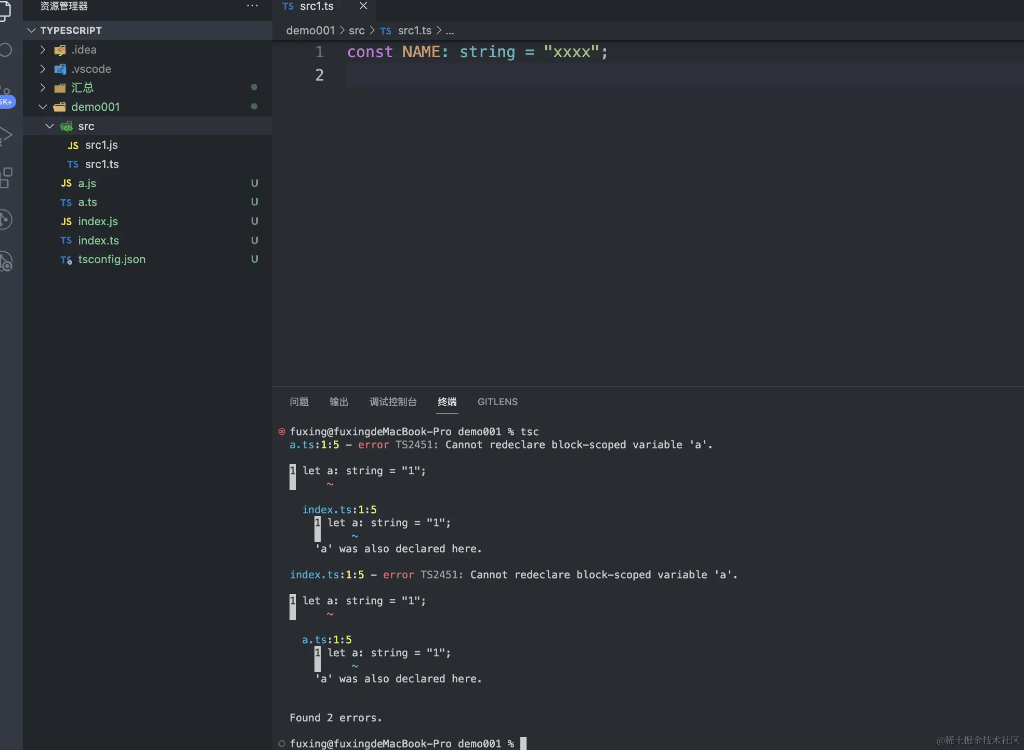Click src breadcrumb in editor path
This screenshot has width=1024, height=750.
coord(357,31)
